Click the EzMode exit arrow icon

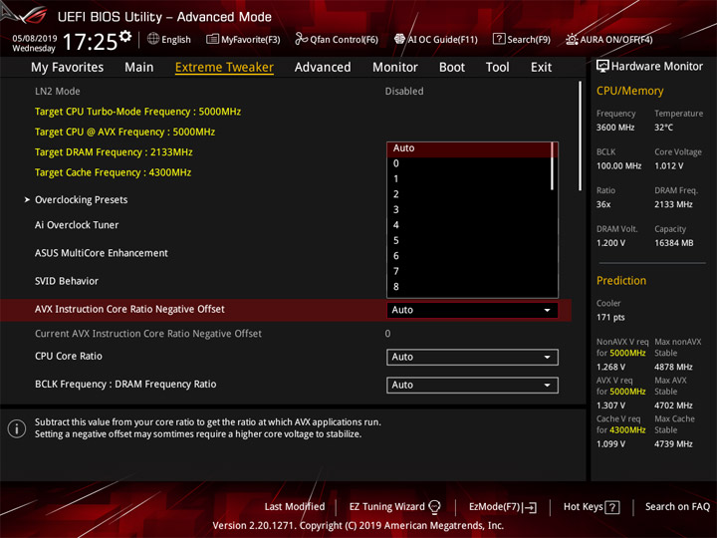(530, 507)
